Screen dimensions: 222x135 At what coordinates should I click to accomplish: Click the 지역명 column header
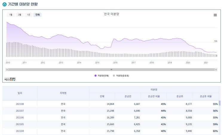(x=63, y=93)
